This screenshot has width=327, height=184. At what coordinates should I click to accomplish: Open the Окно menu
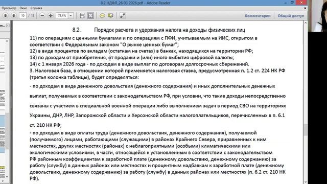click(24, 8)
